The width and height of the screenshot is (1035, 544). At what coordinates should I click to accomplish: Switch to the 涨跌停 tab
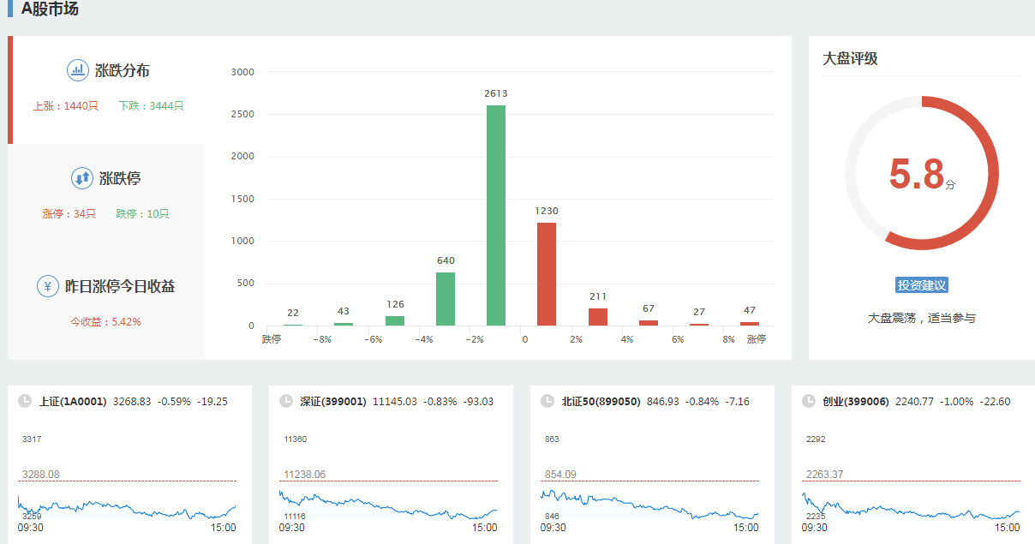point(120,179)
